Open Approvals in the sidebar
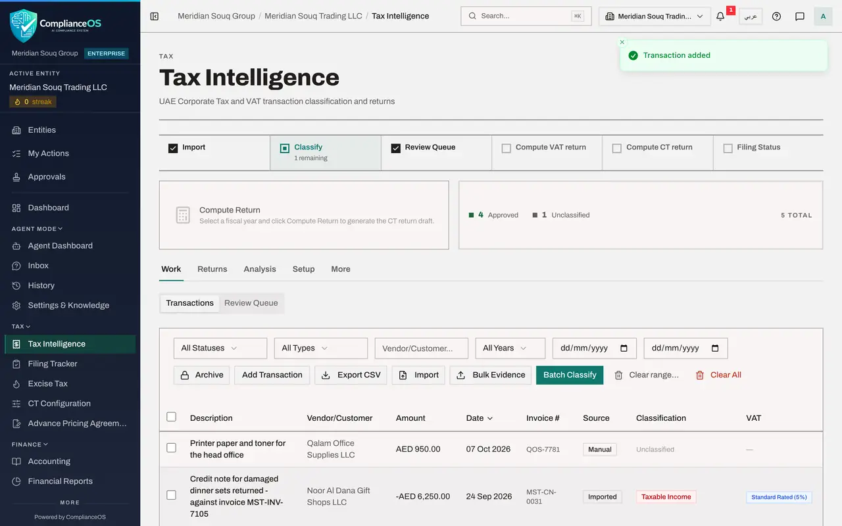Screen dimensions: 842x526 (70, 177)
